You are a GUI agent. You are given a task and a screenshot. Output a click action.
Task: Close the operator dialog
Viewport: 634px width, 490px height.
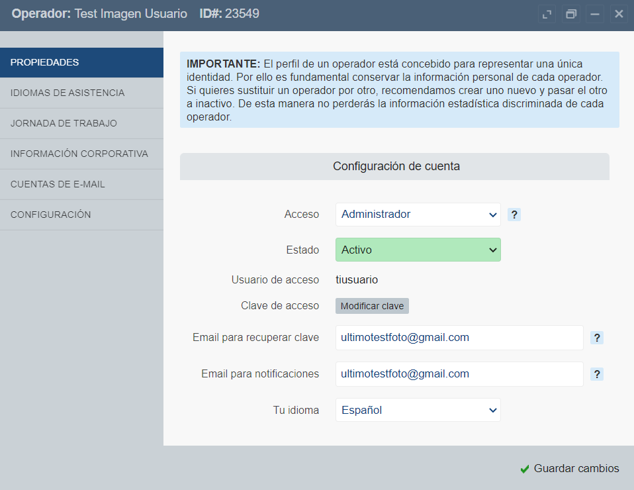click(x=618, y=14)
